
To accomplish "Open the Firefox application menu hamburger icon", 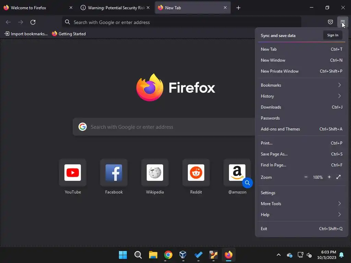I will 342,22.
